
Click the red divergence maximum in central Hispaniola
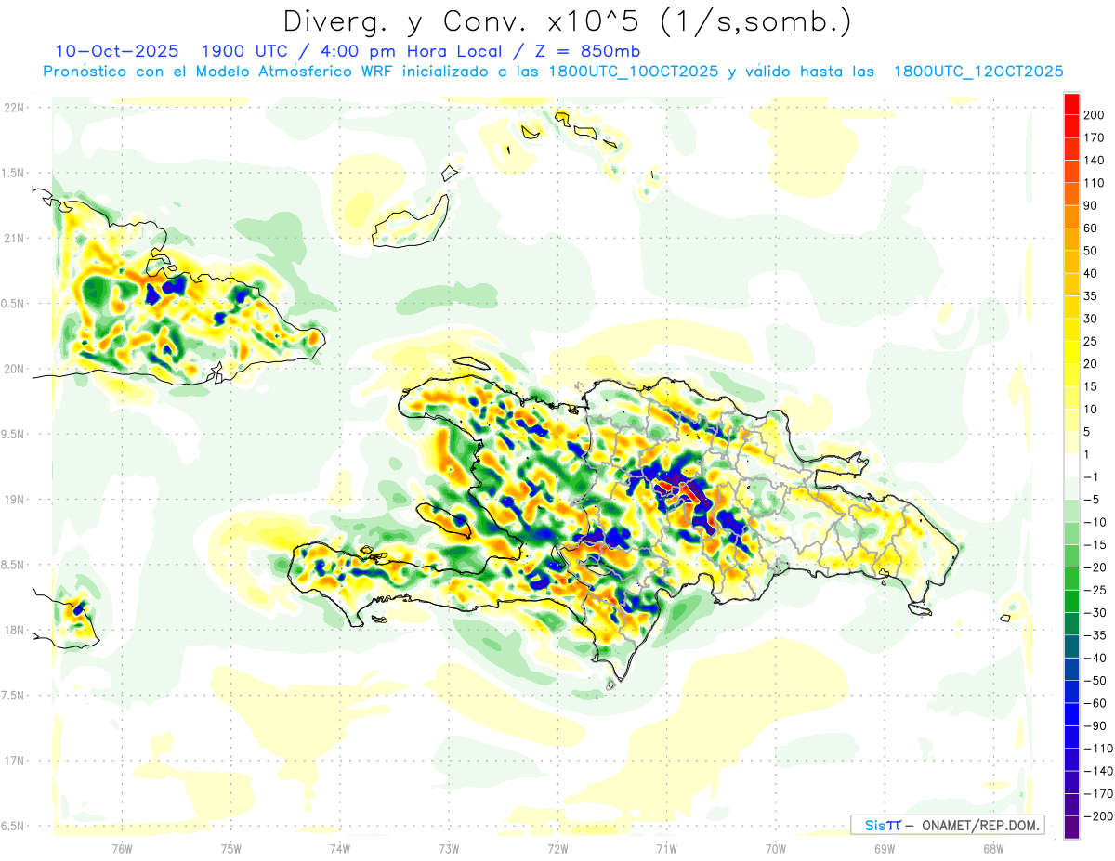(x=675, y=487)
